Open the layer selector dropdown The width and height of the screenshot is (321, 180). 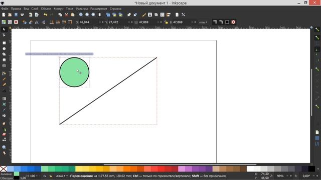coord(62,176)
